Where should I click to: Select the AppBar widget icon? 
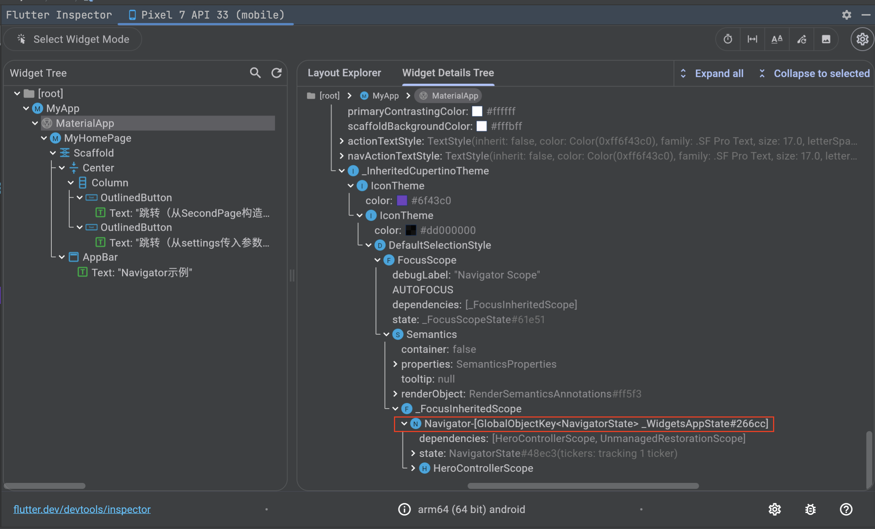[74, 257]
